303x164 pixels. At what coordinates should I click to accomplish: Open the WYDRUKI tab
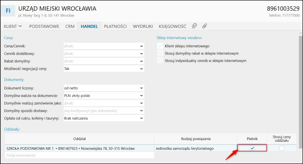(x=143, y=26)
